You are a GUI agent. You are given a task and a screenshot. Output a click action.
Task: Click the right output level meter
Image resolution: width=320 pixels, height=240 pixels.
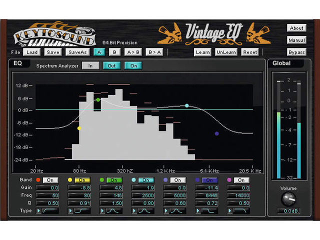299,130
